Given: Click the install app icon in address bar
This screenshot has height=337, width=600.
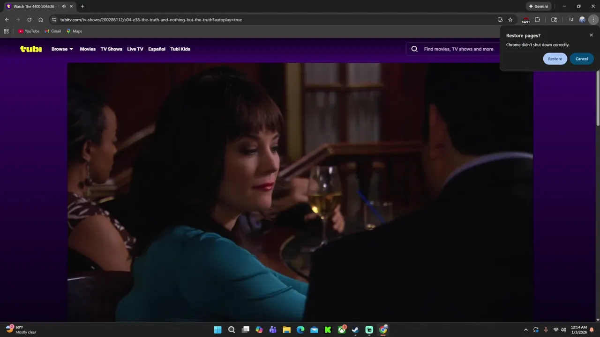Looking at the screenshot, I should coord(500,20).
